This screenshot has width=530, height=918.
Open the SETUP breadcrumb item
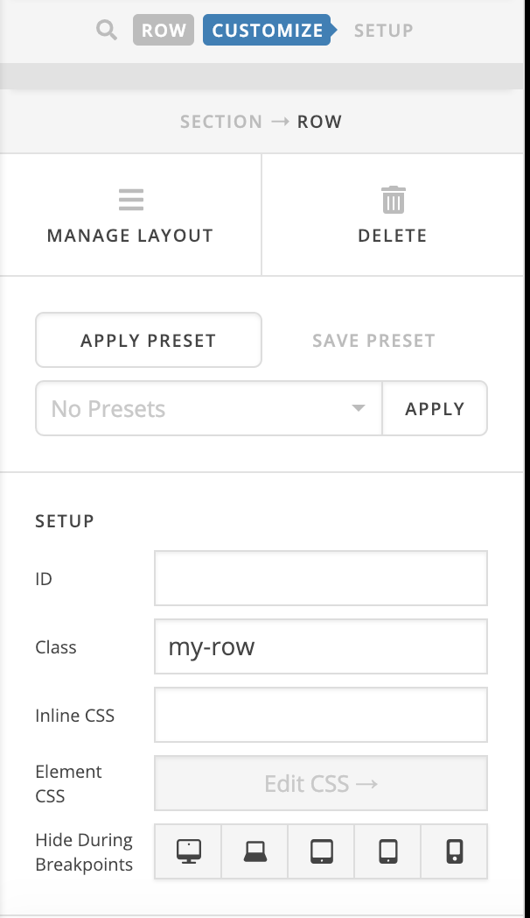383,30
